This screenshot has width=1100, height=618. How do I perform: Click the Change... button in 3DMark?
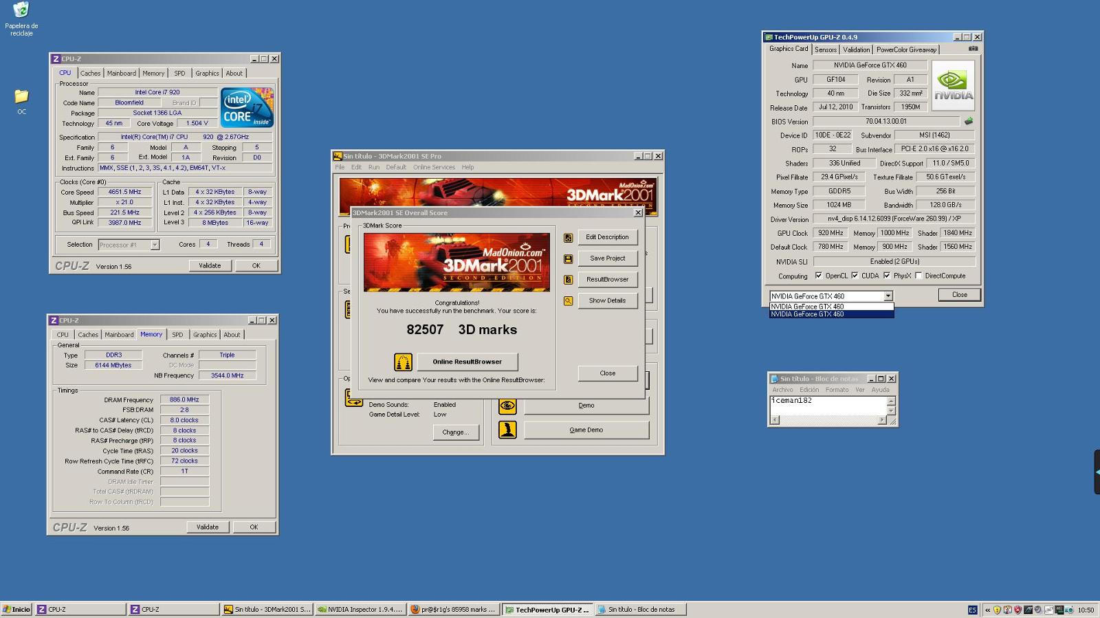click(455, 432)
